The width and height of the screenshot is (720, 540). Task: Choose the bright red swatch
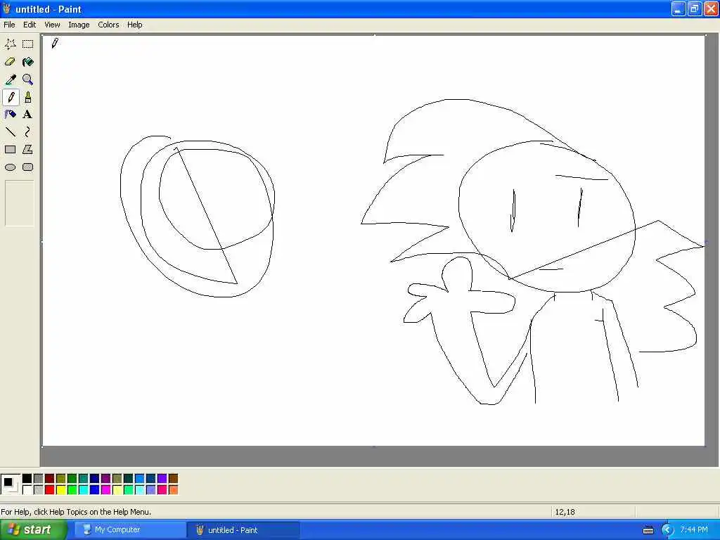tap(50, 490)
